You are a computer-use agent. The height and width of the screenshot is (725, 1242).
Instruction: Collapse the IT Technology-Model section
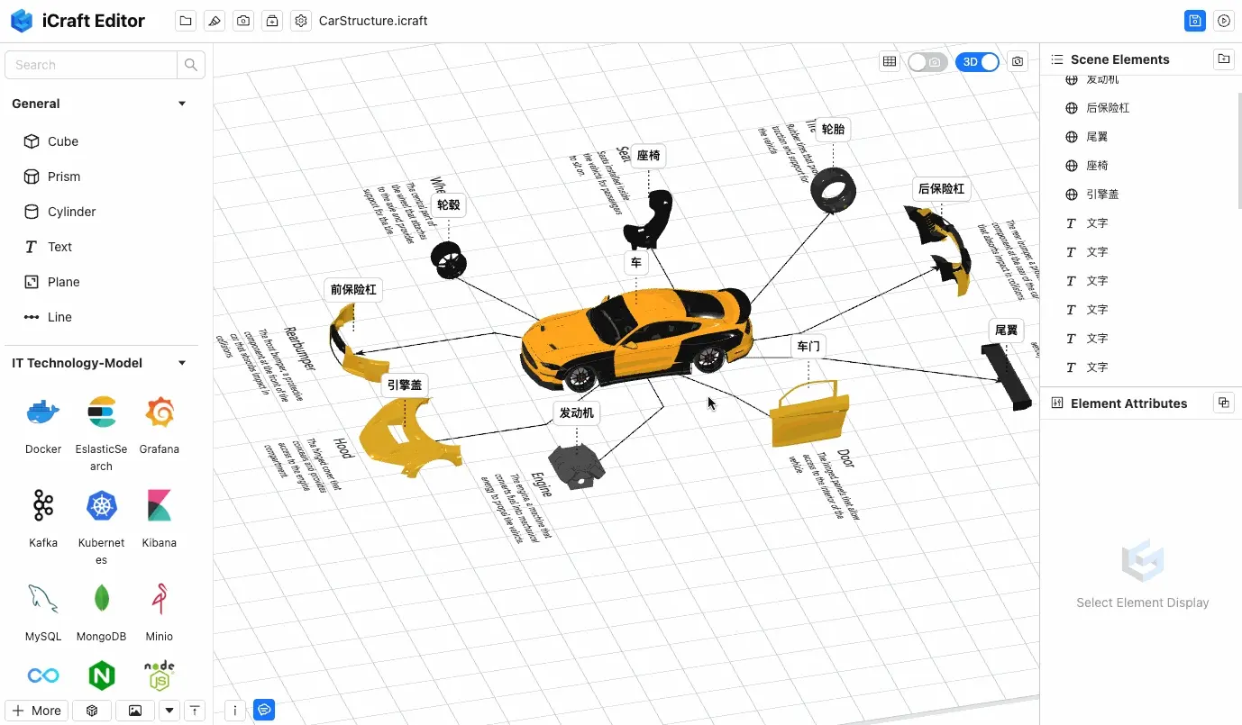(181, 363)
